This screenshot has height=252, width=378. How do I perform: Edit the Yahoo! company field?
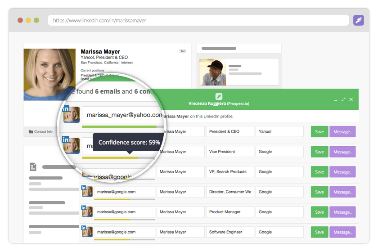(x=279, y=131)
